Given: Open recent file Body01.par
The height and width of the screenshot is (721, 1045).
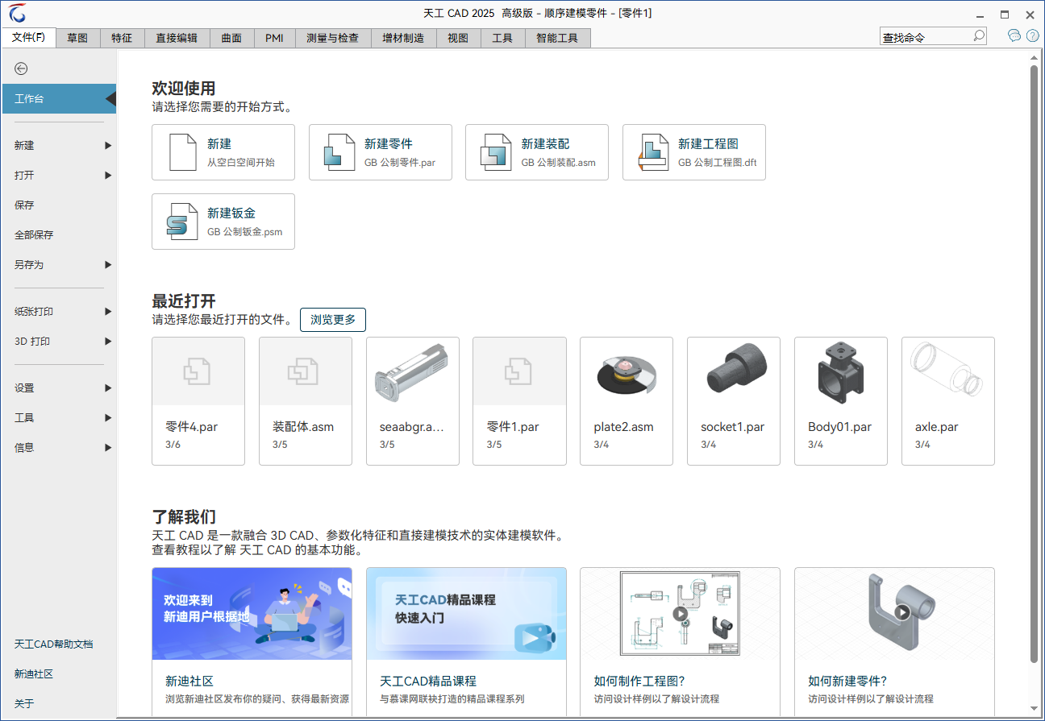Looking at the screenshot, I should point(841,401).
